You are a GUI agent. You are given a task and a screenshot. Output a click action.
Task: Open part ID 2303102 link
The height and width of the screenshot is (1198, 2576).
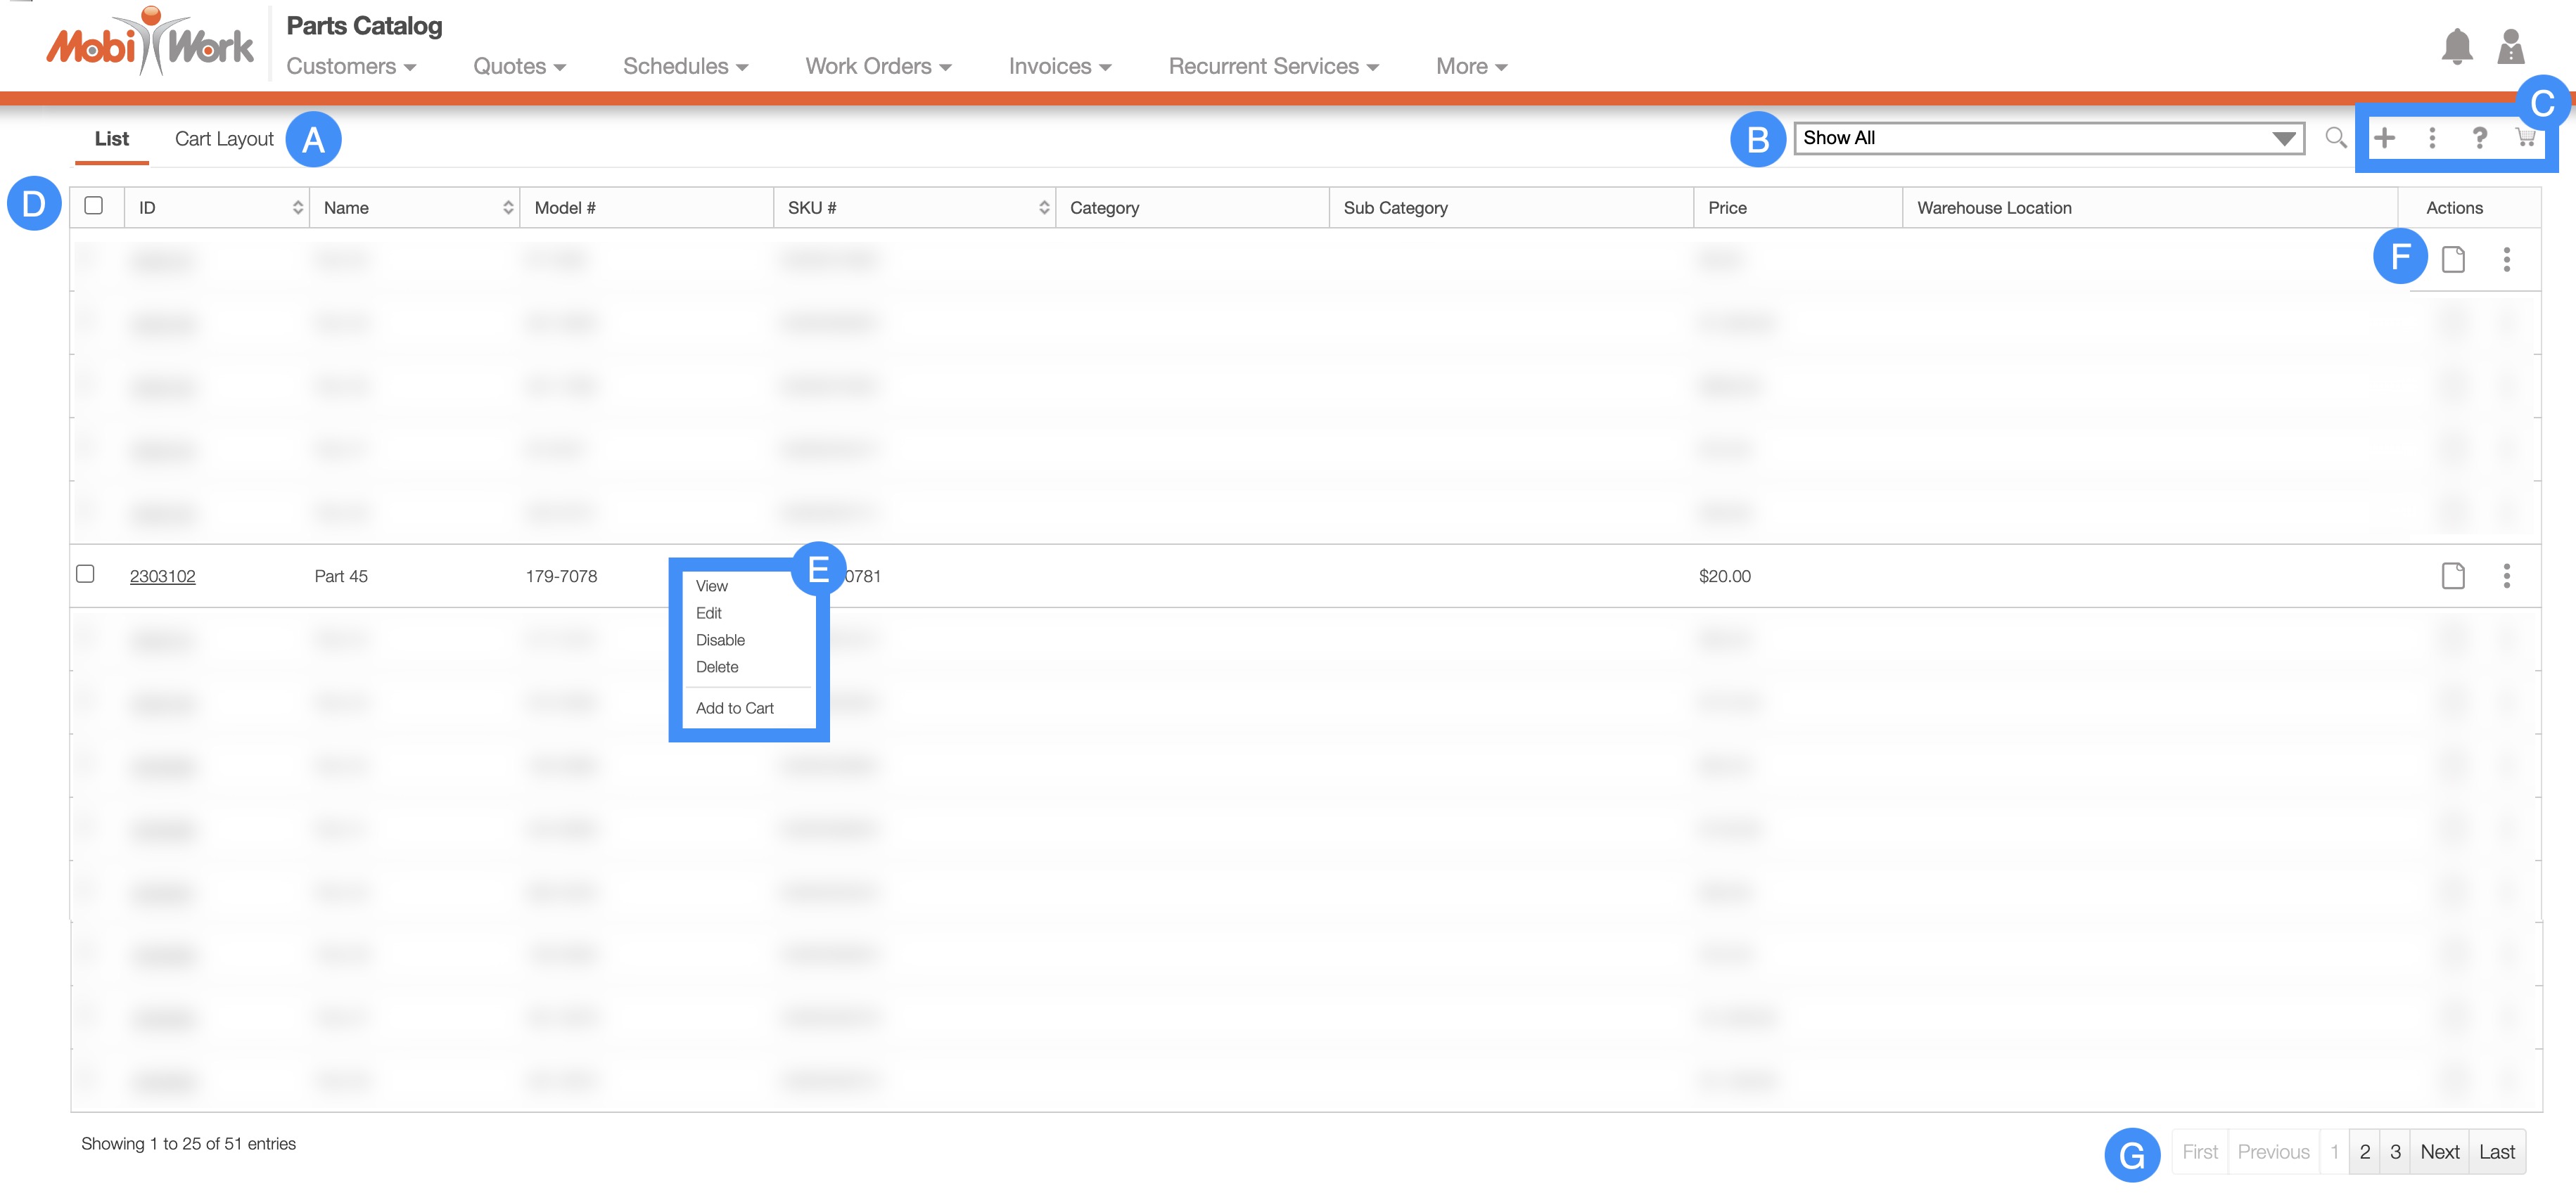163,577
